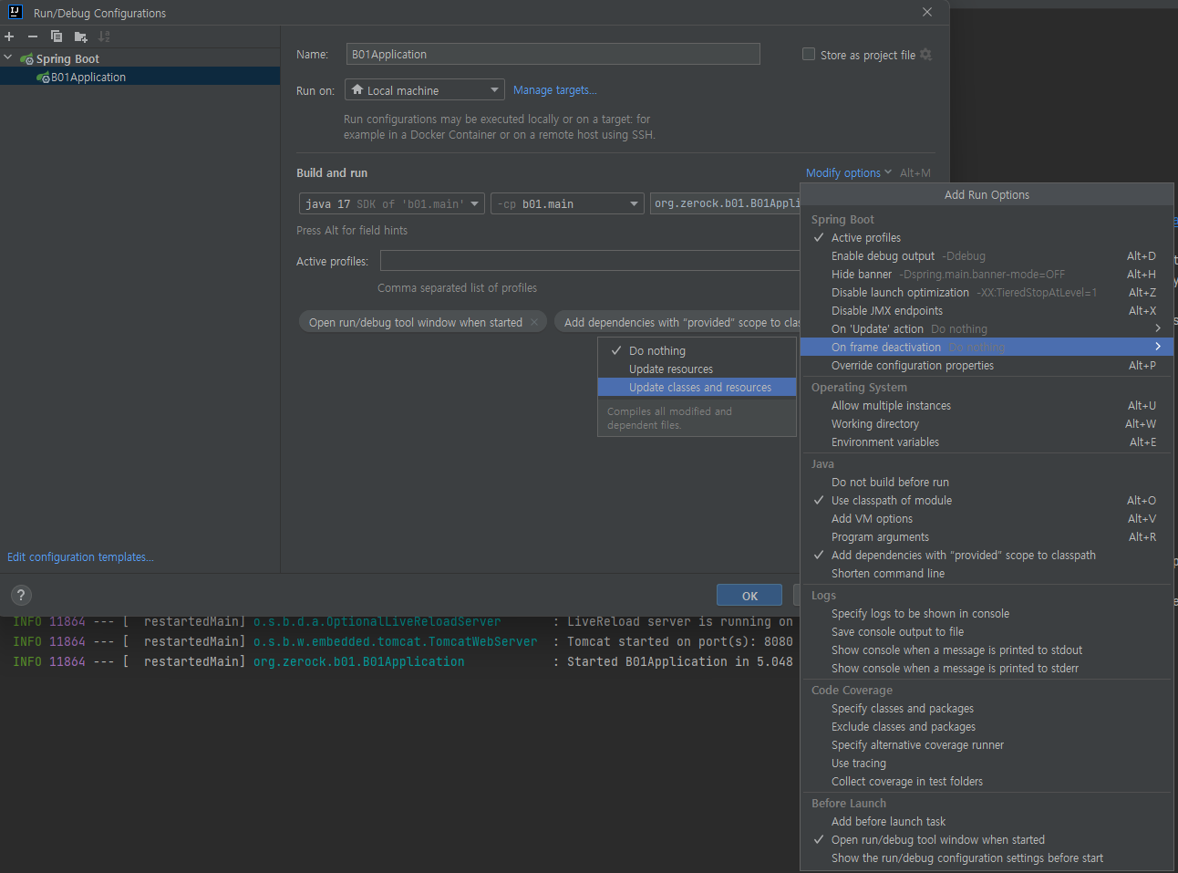Viewport: 1178px width, 873px height.
Task: Expand the Modify options dropdown
Action: (x=849, y=172)
